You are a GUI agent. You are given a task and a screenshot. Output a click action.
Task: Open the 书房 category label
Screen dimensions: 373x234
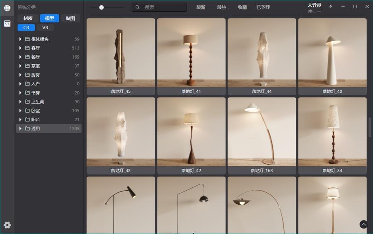[36, 92]
